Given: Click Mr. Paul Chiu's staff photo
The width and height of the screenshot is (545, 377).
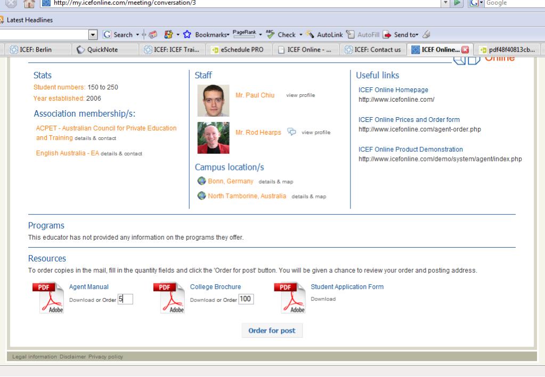Looking at the screenshot, I should (x=214, y=101).
